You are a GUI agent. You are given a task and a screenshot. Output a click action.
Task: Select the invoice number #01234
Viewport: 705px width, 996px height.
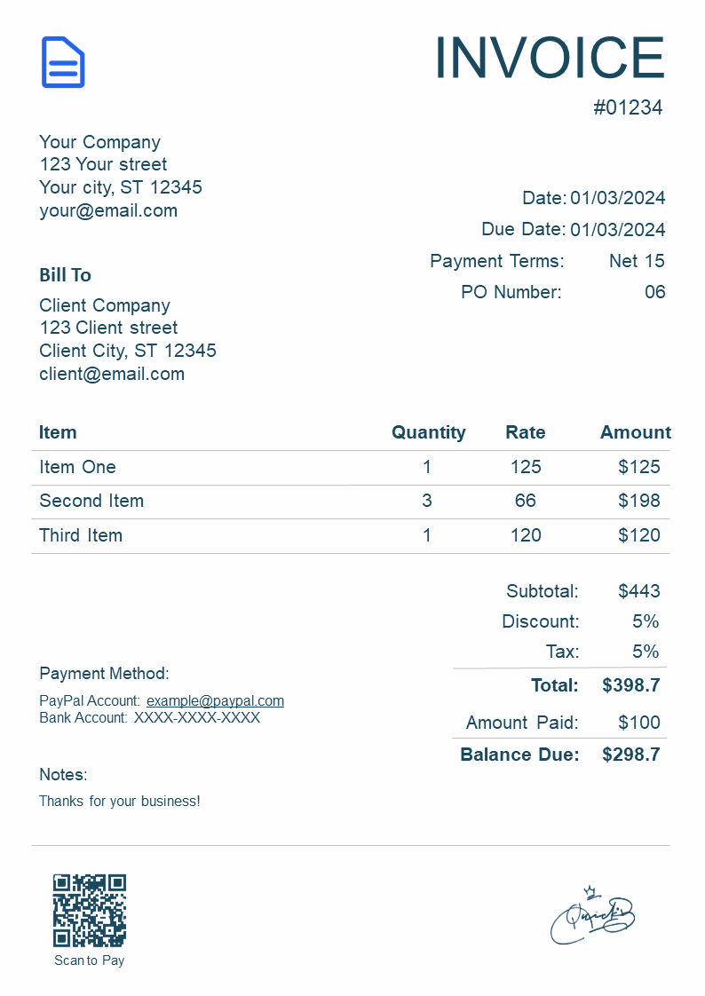click(x=628, y=108)
